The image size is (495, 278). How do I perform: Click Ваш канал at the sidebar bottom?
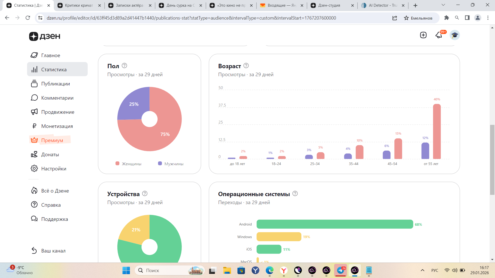pyautogui.click(x=53, y=251)
